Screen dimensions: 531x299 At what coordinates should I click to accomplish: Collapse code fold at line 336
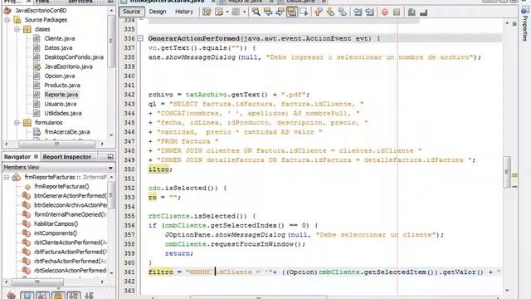coord(140,38)
